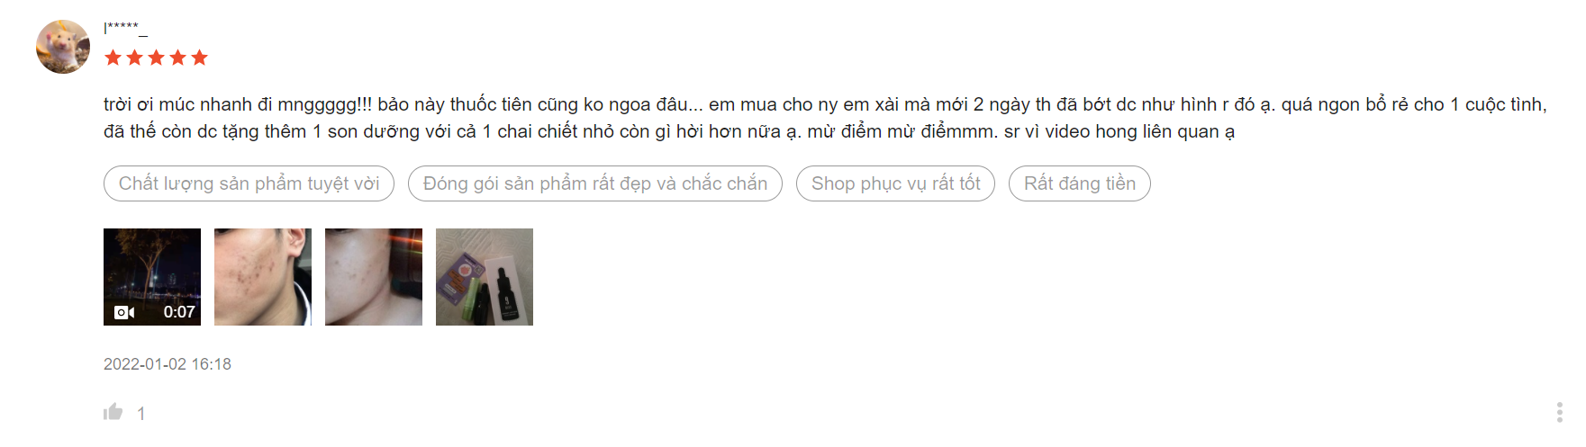The width and height of the screenshot is (1586, 447).
Task: Click the like count number 1
Action: coord(141,414)
